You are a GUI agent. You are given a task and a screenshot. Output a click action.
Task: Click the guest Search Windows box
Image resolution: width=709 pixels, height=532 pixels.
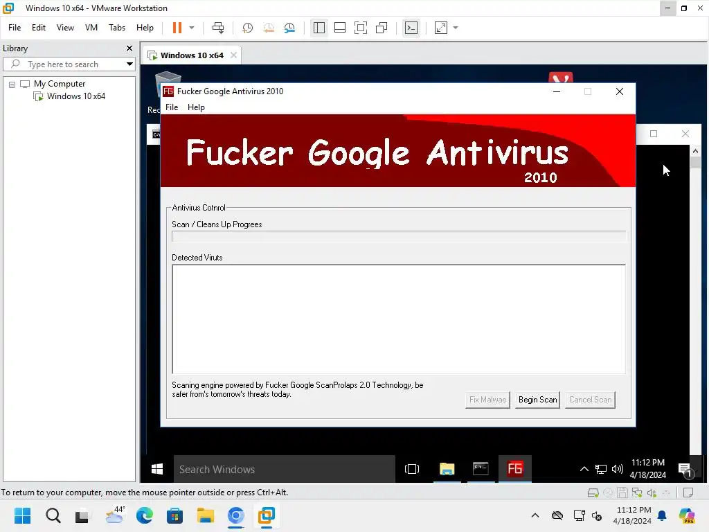click(285, 469)
